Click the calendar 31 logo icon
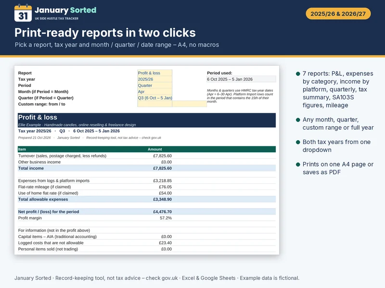 [23, 13]
